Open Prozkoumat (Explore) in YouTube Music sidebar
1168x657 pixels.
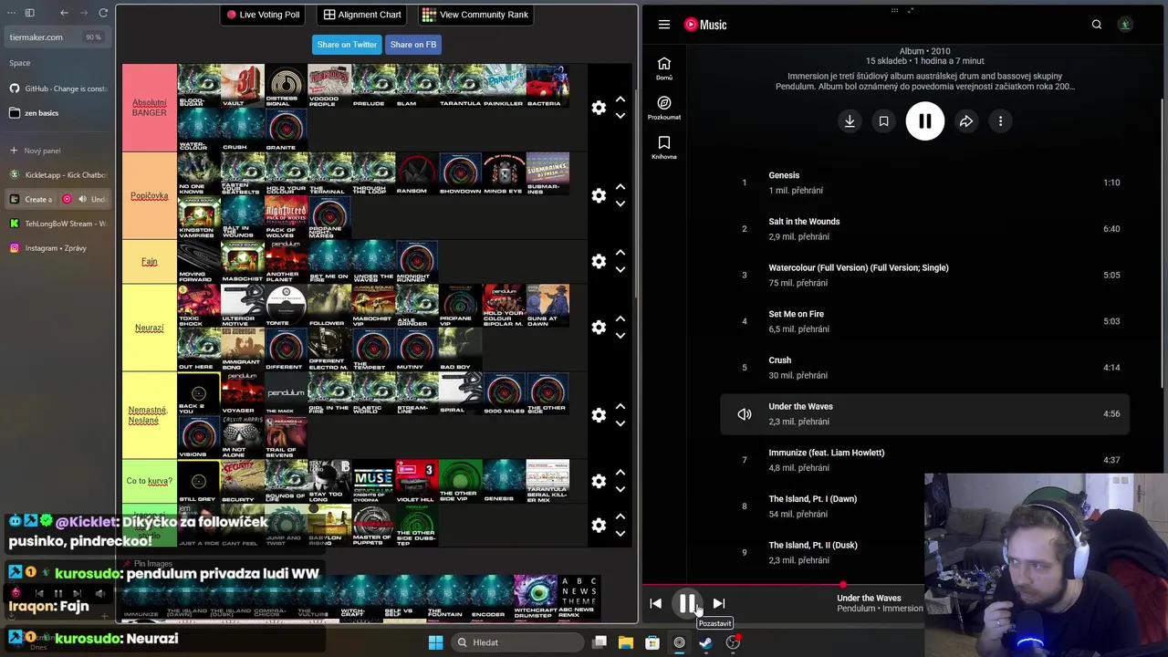tap(664, 109)
